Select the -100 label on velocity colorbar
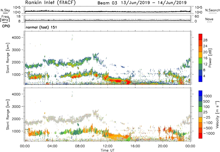 pyautogui.click(x=208, y=123)
